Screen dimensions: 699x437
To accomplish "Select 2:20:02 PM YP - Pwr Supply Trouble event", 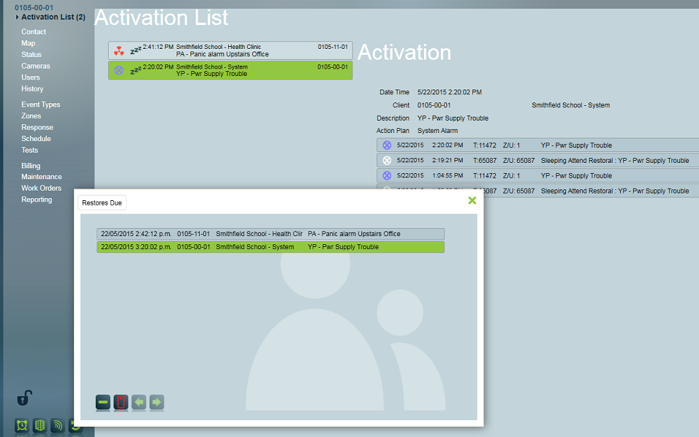I will [x=537, y=145].
